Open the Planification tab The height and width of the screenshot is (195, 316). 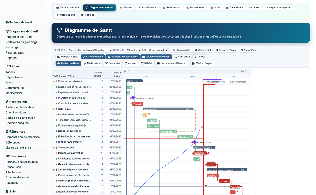click(x=147, y=8)
